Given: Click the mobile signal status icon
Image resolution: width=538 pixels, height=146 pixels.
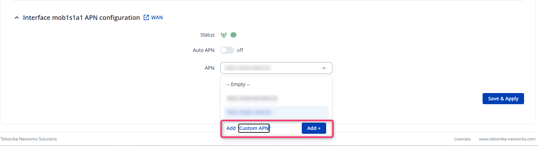Looking at the screenshot, I should [x=224, y=35].
